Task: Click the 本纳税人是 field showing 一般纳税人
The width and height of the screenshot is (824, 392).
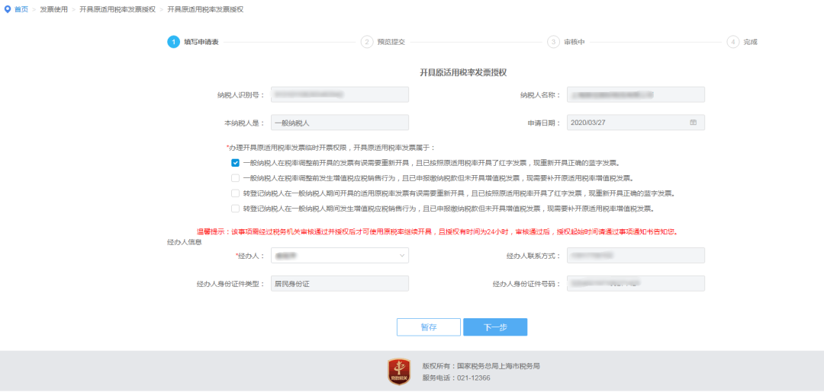Action: coord(340,123)
